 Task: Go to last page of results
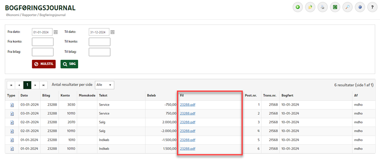point(43,85)
